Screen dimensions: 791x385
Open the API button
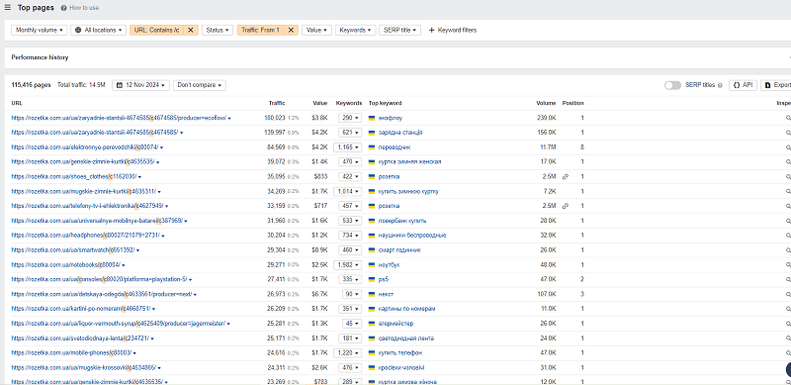[x=743, y=85]
